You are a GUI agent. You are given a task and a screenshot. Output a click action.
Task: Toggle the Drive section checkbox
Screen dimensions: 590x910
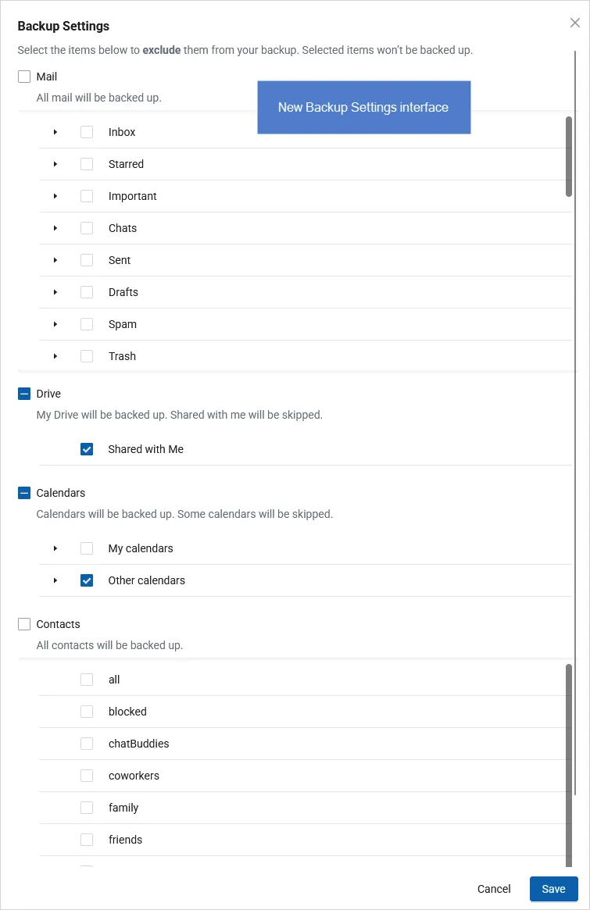coord(24,394)
